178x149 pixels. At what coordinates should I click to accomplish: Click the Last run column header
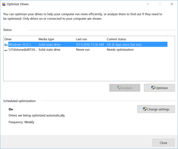click(x=81, y=39)
